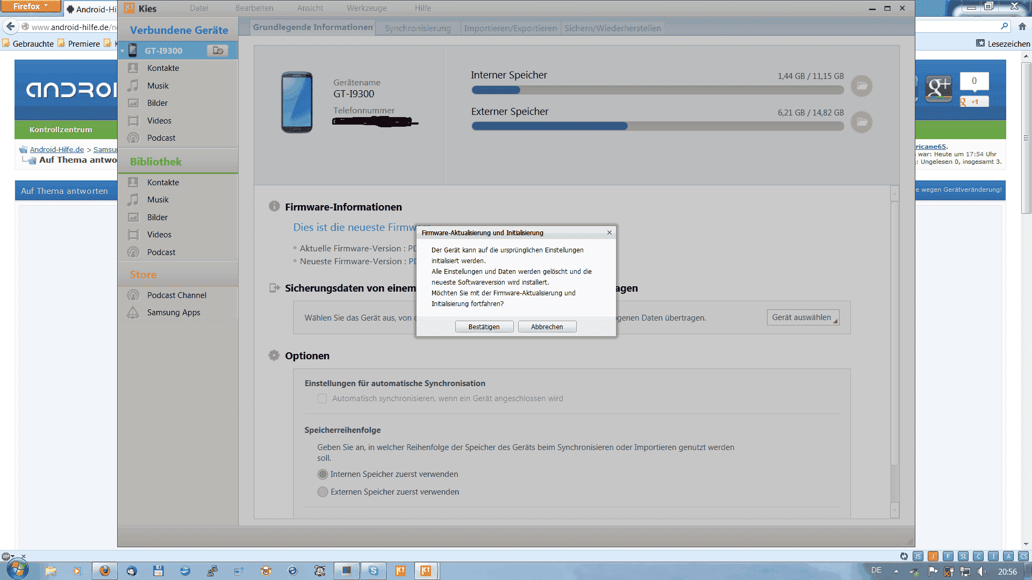Click the GT-I9300 phone device icon
The height and width of the screenshot is (580, 1032).
(133, 50)
